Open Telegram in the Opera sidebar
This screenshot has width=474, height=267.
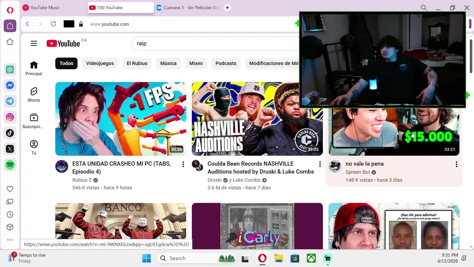[x=10, y=101]
